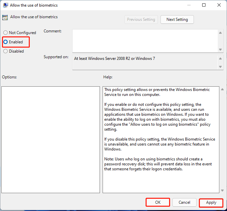
Task: Click the policy setting icon beside heading
Action: pyautogui.click(x=5, y=18)
